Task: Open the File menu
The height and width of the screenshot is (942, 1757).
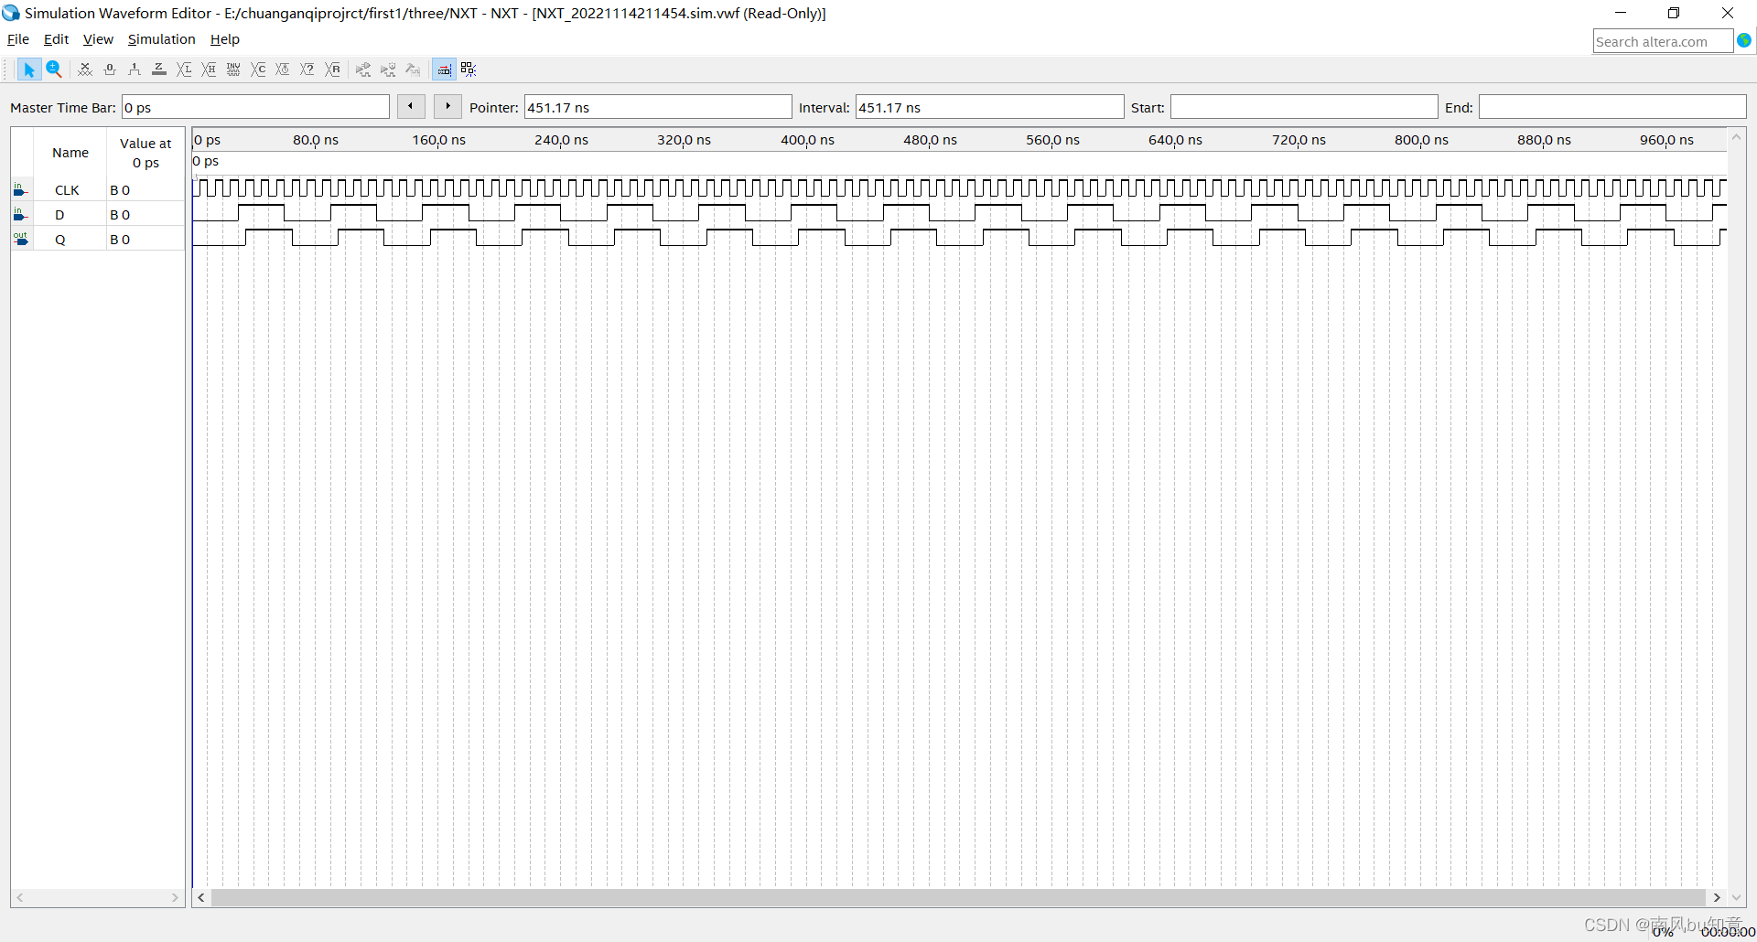Action: point(18,39)
